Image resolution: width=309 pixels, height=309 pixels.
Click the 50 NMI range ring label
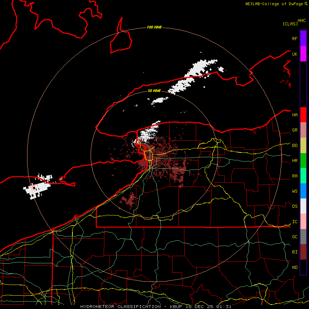154,91
